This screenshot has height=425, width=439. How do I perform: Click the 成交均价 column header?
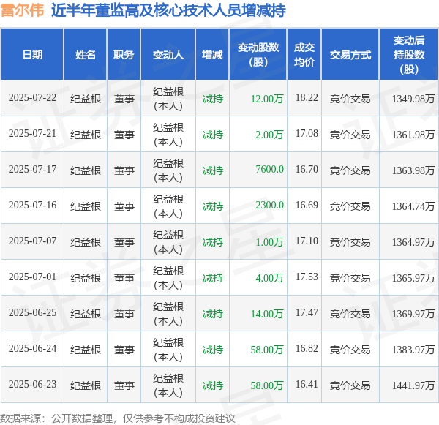pyautogui.click(x=304, y=55)
